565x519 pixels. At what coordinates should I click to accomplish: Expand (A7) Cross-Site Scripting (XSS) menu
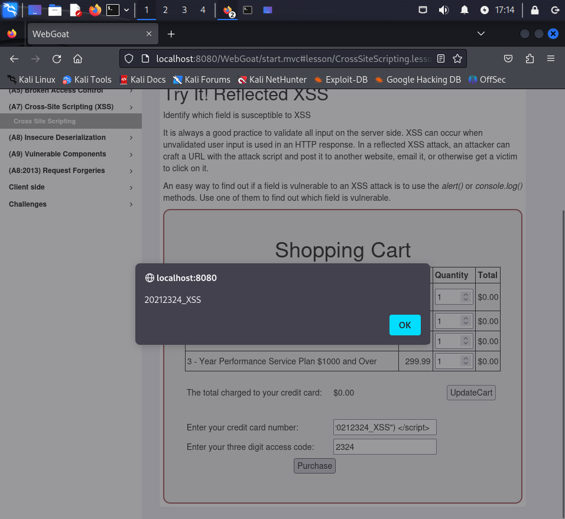click(71, 106)
